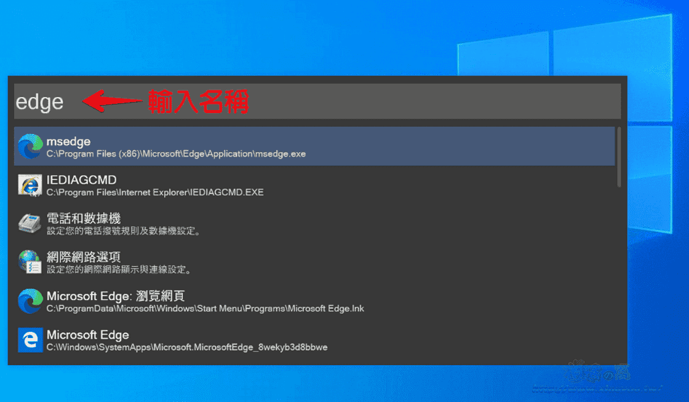Launch the Microsoft Edge SystemApps result title
The width and height of the screenshot is (689, 402).
[x=88, y=335]
